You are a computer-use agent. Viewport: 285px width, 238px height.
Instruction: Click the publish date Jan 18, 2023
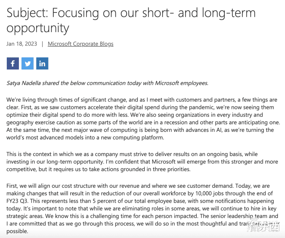(21, 44)
